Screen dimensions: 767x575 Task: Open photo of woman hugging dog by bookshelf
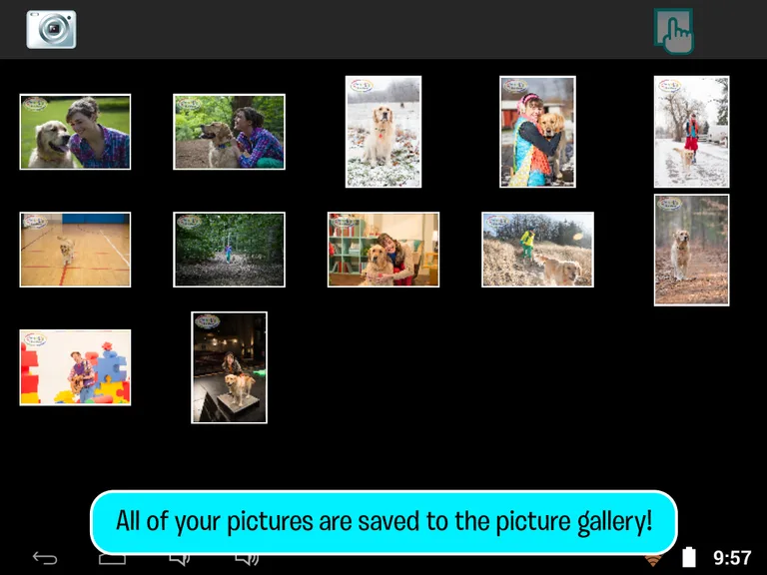(x=383, y=250)
